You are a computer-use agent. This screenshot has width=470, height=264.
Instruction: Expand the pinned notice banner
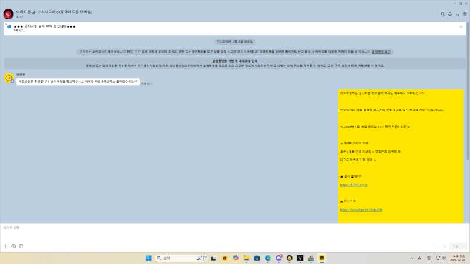click(461, 27)
